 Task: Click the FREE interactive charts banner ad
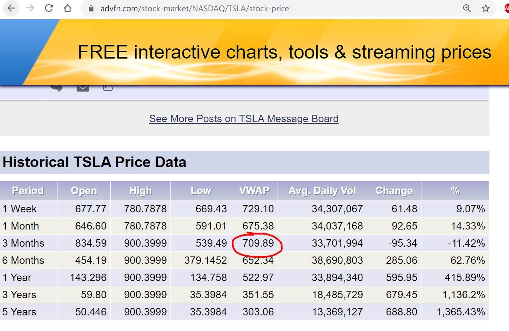point(254,52)
